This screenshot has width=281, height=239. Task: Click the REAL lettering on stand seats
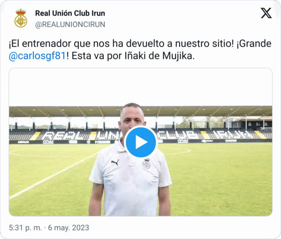tap(65, 135)
